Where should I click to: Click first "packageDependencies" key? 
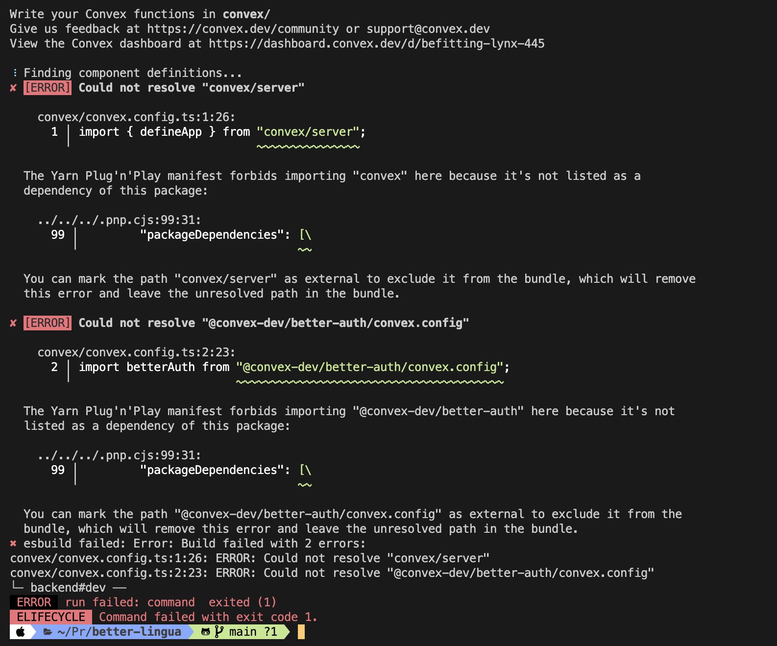212,235
